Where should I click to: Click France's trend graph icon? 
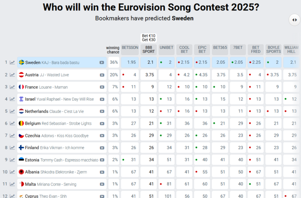click(x=12, y=87)
